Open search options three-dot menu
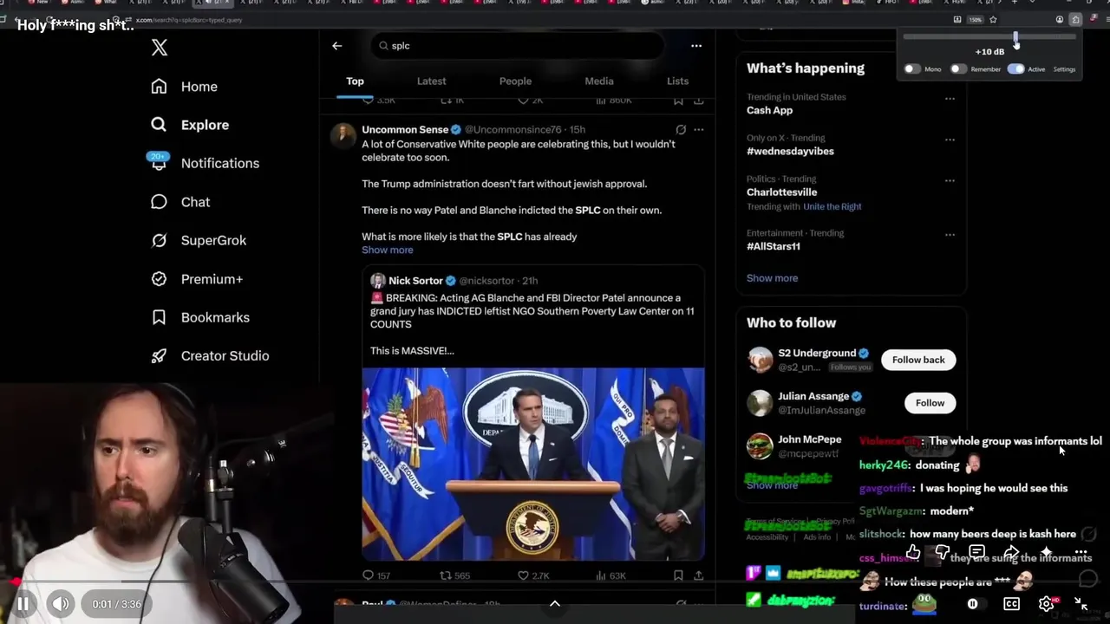1110x624 pixels. (696, 46)
